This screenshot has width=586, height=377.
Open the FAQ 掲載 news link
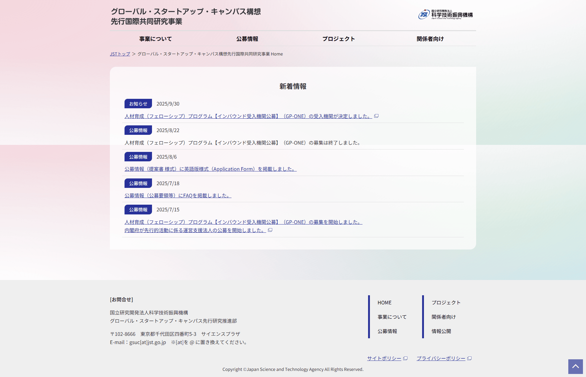tap(178, 196)
